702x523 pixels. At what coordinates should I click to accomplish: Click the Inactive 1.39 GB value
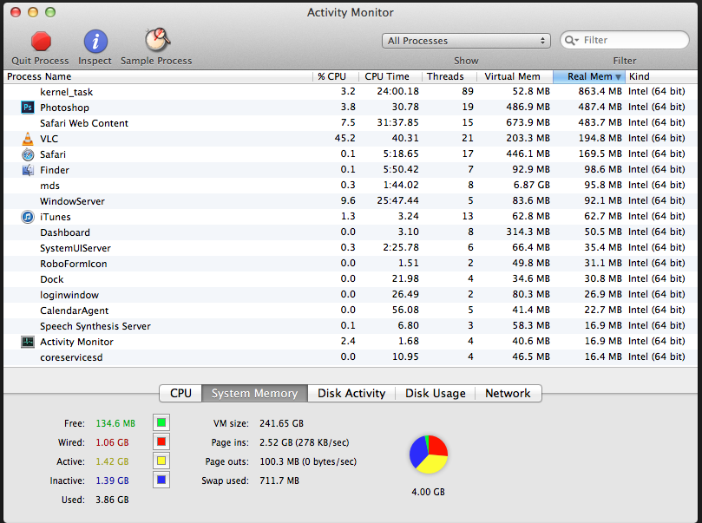113,481
